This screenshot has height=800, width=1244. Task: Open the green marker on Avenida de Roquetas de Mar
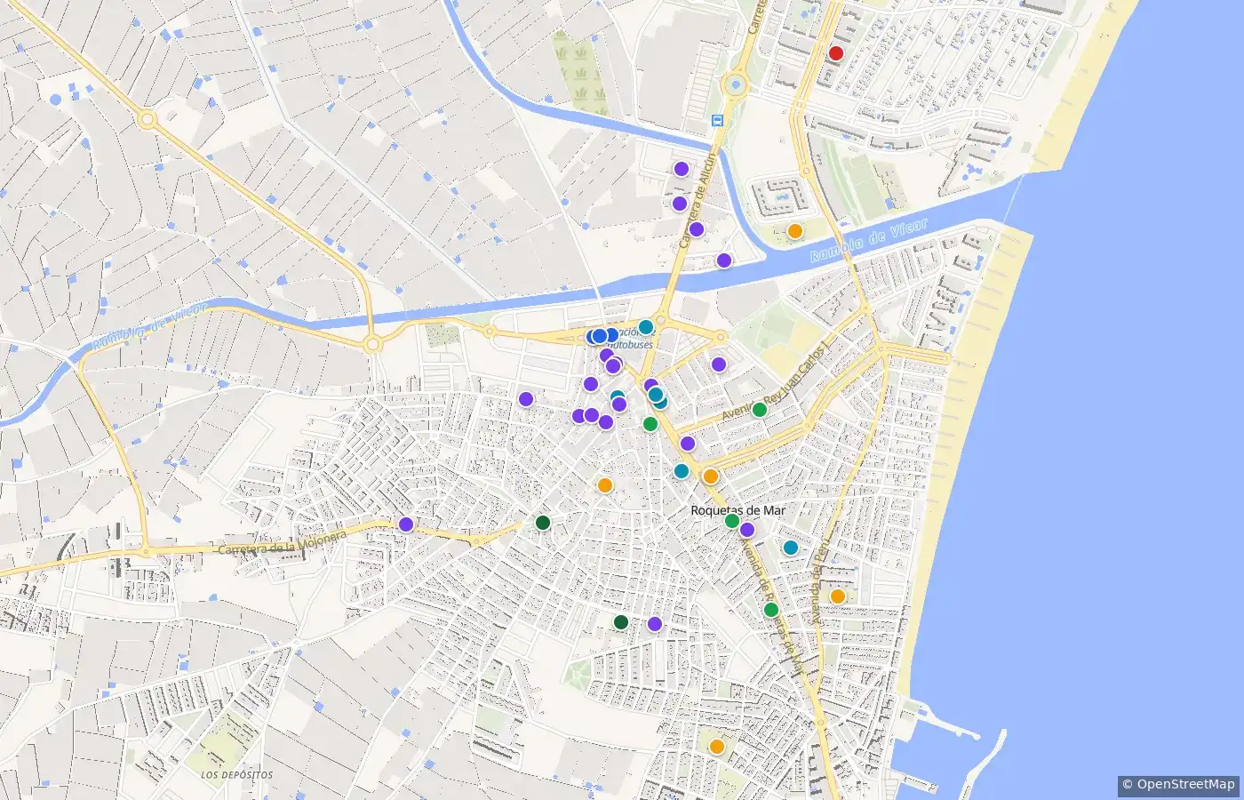pyautogui.click(x=771, y=610)
